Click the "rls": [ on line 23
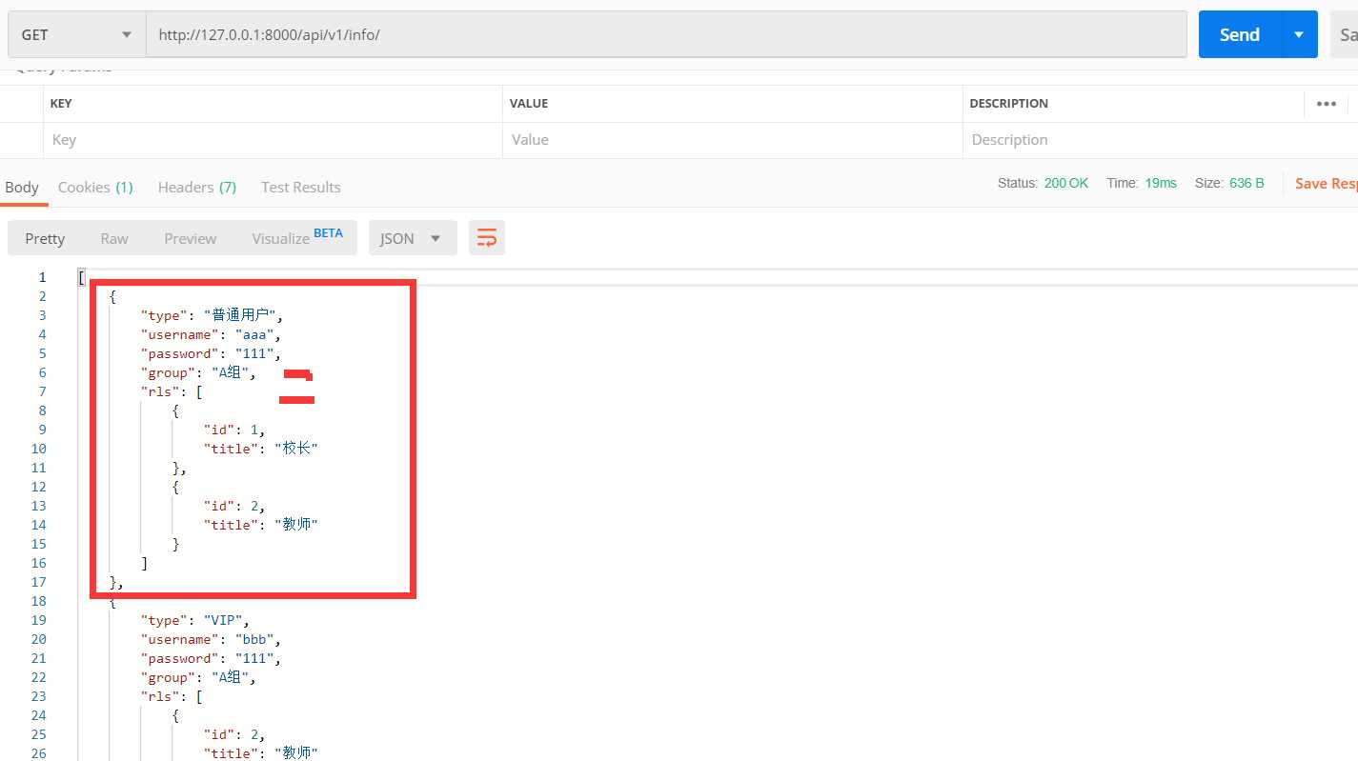Viewport: 1358px width, 761px height. click(172, 696)
